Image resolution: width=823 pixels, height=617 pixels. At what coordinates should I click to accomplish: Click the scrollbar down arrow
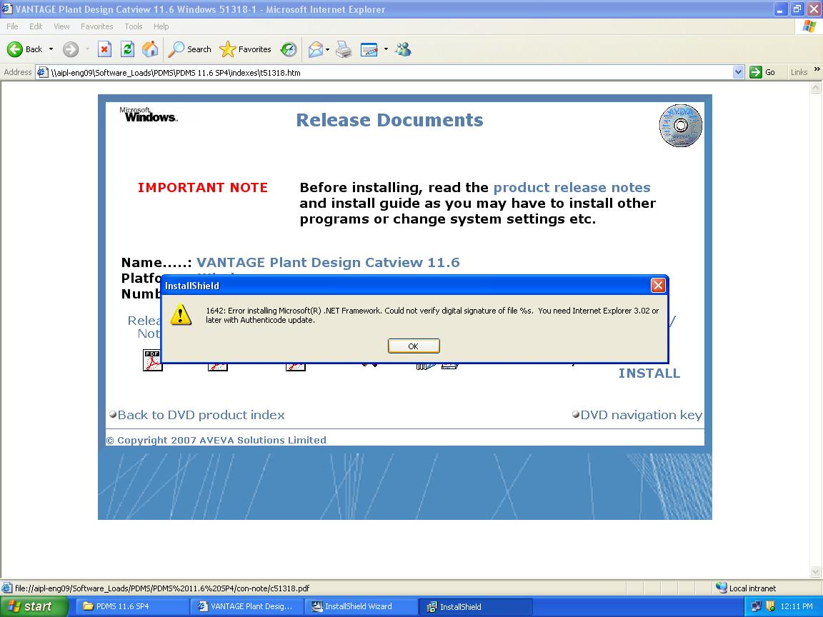[x=816, y=571]
